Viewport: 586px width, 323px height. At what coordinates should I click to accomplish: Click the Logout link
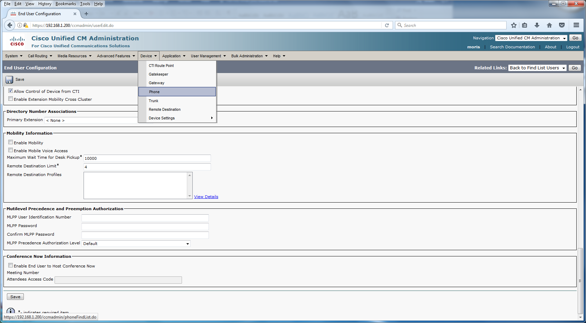click(x=573, y=47)
